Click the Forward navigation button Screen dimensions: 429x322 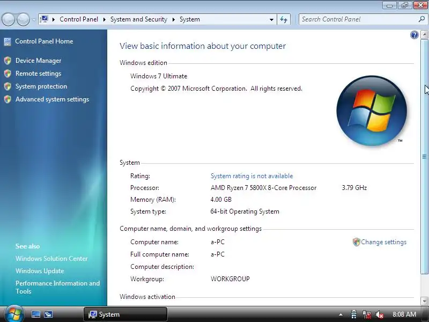tap(23, 19)
